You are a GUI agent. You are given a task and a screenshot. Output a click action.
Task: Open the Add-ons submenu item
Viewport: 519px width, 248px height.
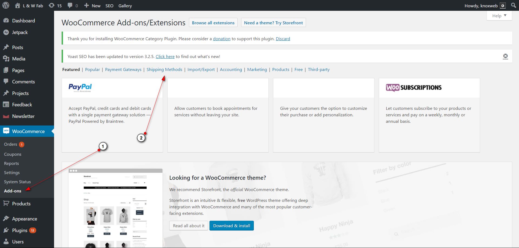coord(12,191)
